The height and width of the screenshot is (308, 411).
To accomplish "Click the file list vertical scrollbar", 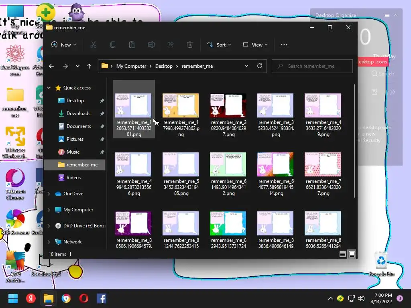I will coord(354,141).
